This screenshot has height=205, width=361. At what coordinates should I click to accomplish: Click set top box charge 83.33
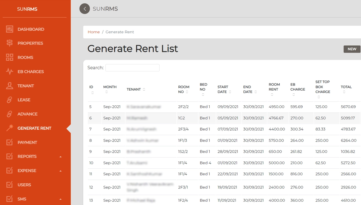point(320,129)
